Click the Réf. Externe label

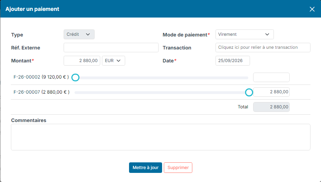[26, 48]
